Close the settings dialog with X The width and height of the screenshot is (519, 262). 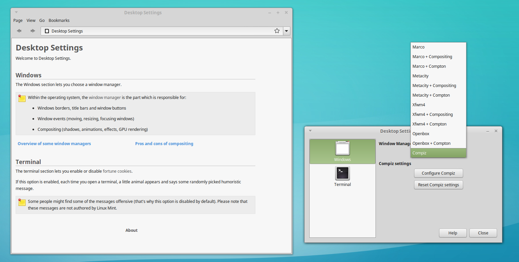click(496, 131)
